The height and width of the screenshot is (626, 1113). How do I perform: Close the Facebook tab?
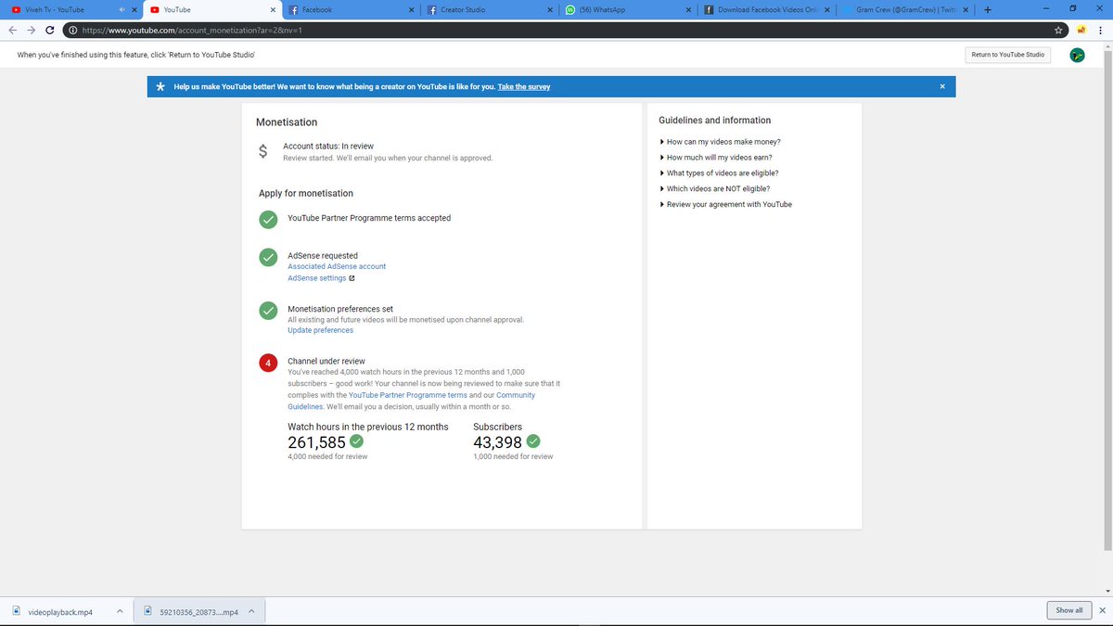(x=410, y=9)
